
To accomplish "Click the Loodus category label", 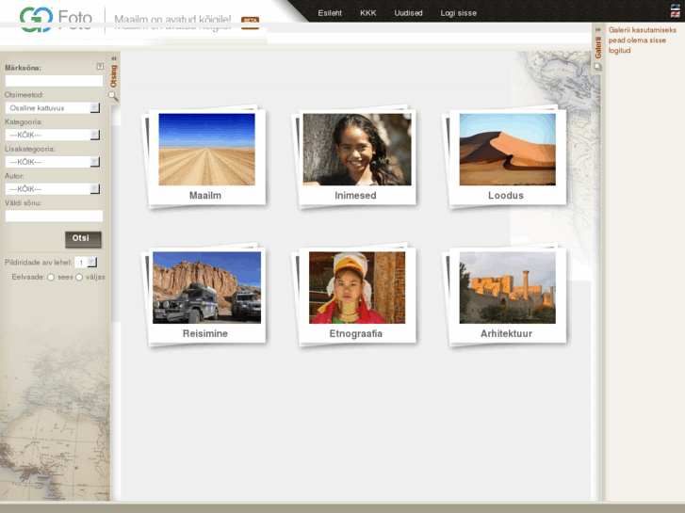I will tap(506, 196).
